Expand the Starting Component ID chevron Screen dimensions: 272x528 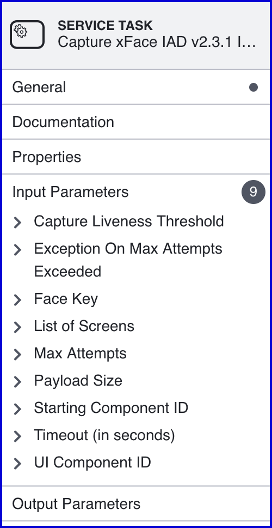click(x=17, y=409)
